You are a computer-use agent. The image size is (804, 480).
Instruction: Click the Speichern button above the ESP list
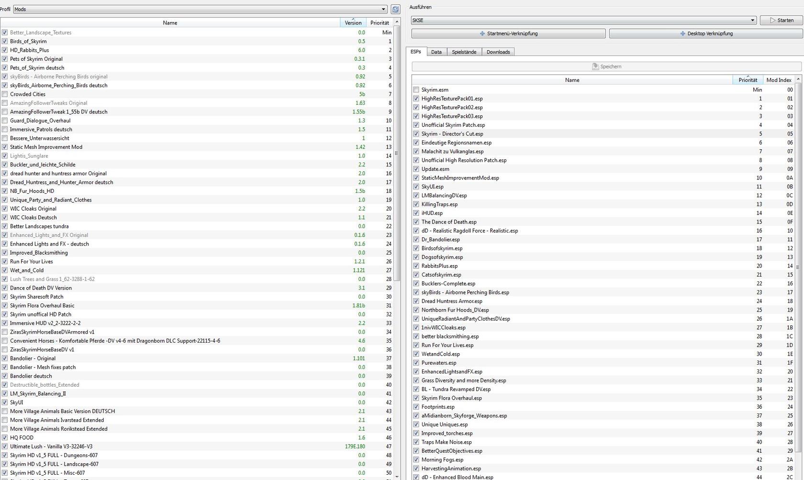606,67
